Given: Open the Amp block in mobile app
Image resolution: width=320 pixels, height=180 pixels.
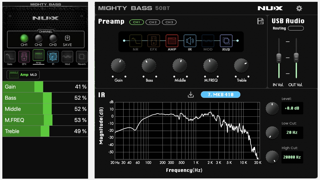Looking at the screenshot, I should (39, 55).
